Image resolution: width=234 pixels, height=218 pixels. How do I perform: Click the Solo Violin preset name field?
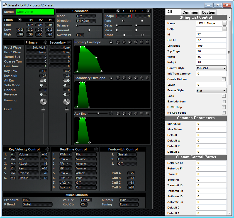point(35,12)
